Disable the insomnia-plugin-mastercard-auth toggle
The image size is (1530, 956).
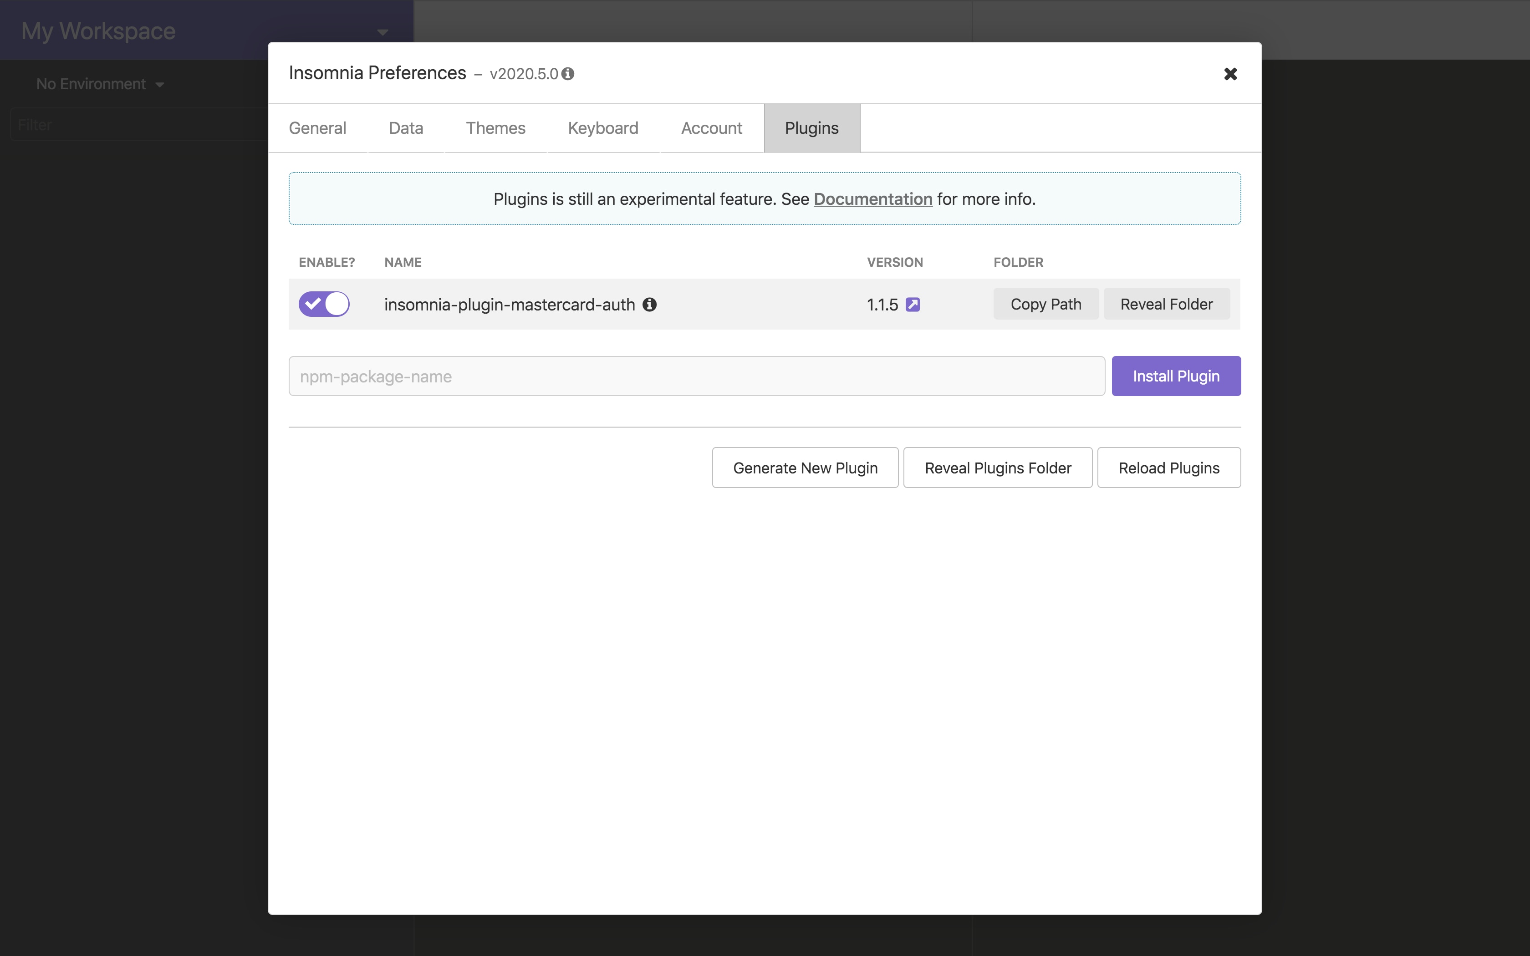324,304
